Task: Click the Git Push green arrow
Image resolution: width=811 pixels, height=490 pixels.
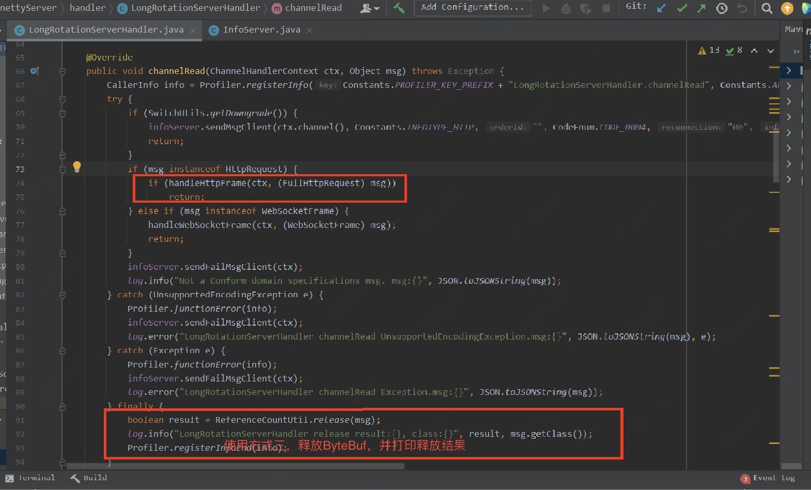Action: pos(701,8)
